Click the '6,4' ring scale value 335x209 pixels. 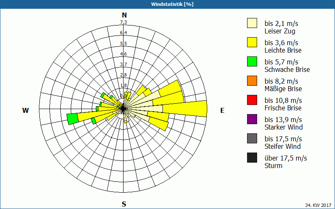tap(124, 33)
